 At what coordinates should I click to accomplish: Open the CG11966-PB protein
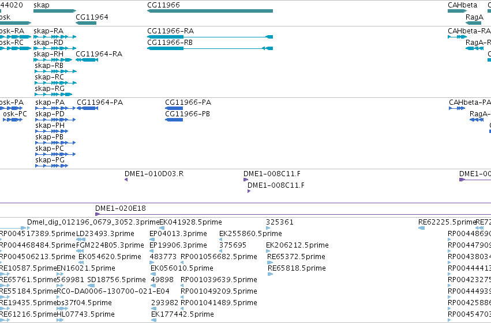coord(174,120)
